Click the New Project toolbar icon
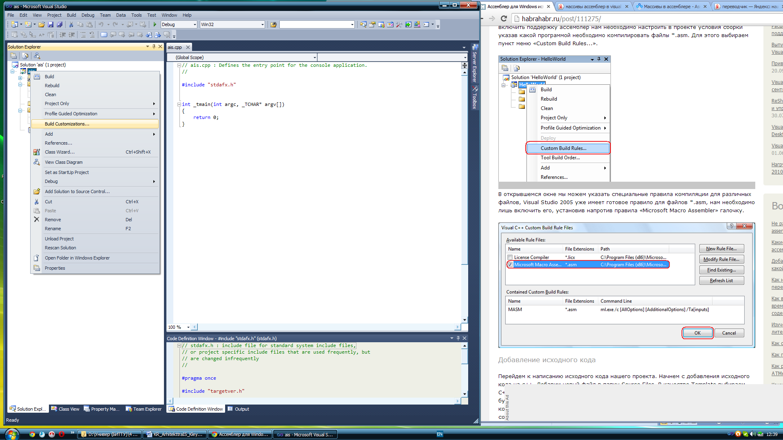 (14, 24)
